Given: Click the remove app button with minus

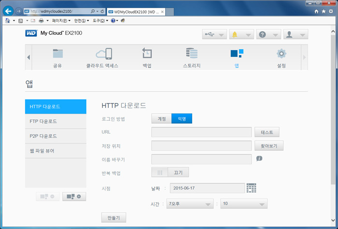Looking at the screenshot, I should [48, 197].
